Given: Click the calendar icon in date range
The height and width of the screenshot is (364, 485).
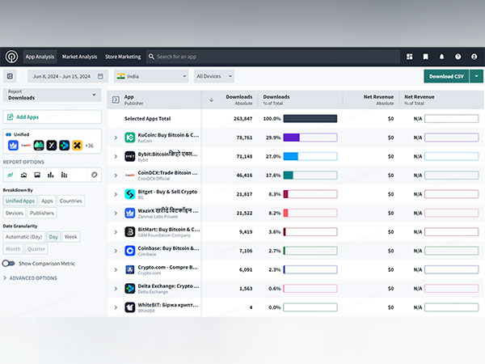Looking at the screenshot, I should click(100, 76).
